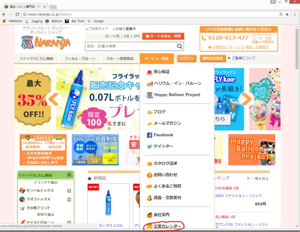The width and height of the screenshot is (300, 232).
Task: Reload the page with the refresh icon
Action: [17, 14]
